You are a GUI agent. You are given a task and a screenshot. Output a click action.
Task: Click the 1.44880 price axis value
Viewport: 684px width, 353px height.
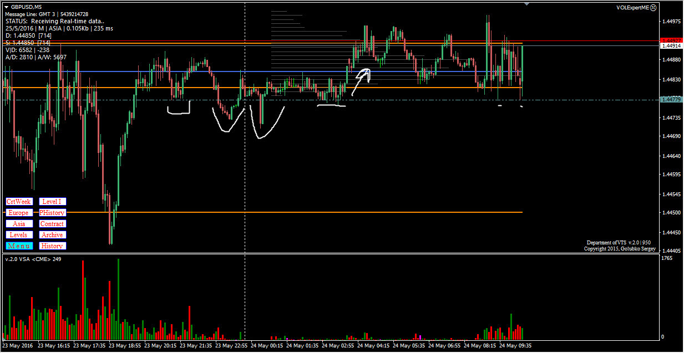pyautogui.click(x=671, y=59)
